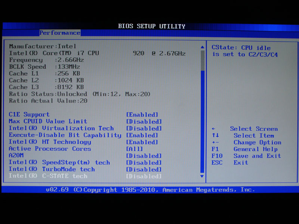Change the C1E Support [Enabled] value
Viewport: 299px width, 224px height.
pos(142,115)
